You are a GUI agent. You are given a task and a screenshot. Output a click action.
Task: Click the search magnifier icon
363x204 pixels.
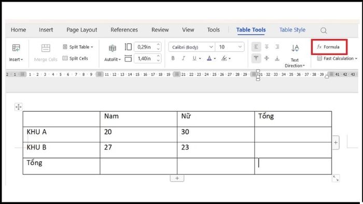pos(324,30)
